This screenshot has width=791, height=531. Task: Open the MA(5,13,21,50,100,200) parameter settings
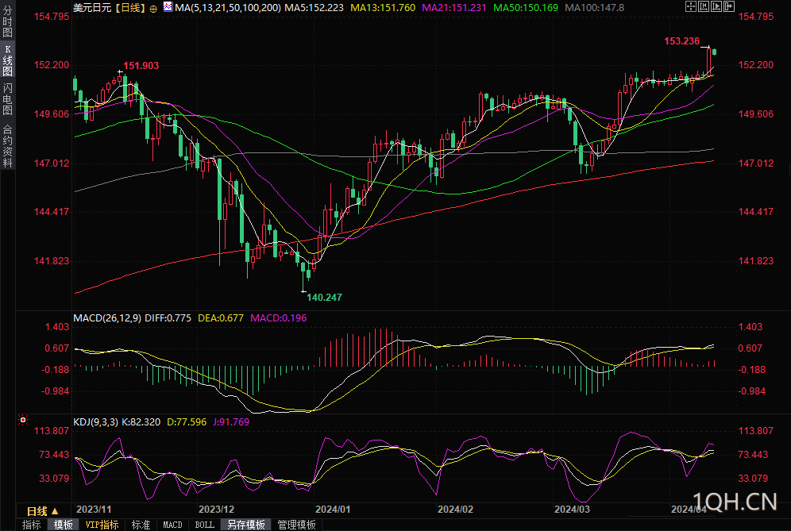tap(227, 8)
